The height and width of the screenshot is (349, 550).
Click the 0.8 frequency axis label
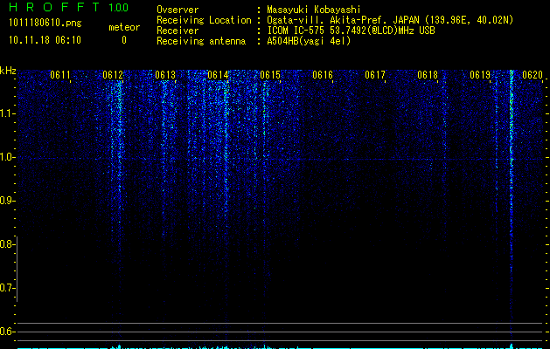[7, 244]
